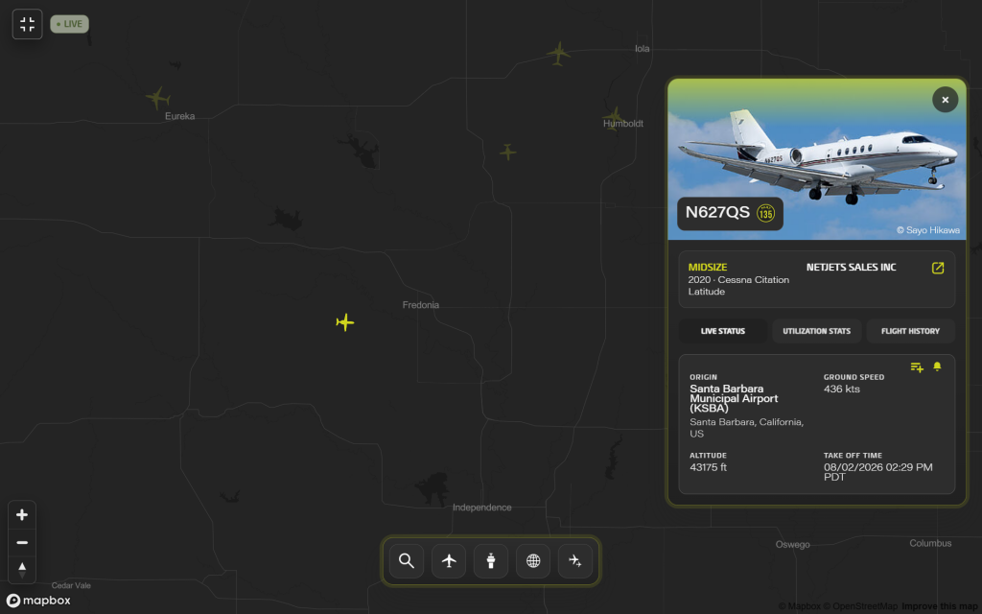Viewport: 982px width, 614px height.
Task: Click altitude value 43175 ft
Action: 708,467
